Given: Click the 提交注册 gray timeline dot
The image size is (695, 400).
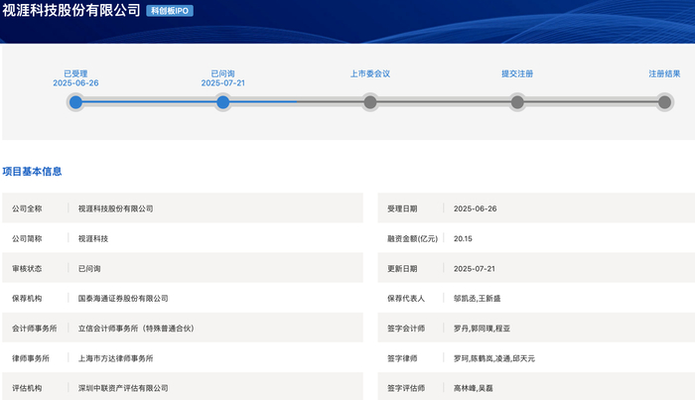Looking at the screenshot, I should (517, 102).
